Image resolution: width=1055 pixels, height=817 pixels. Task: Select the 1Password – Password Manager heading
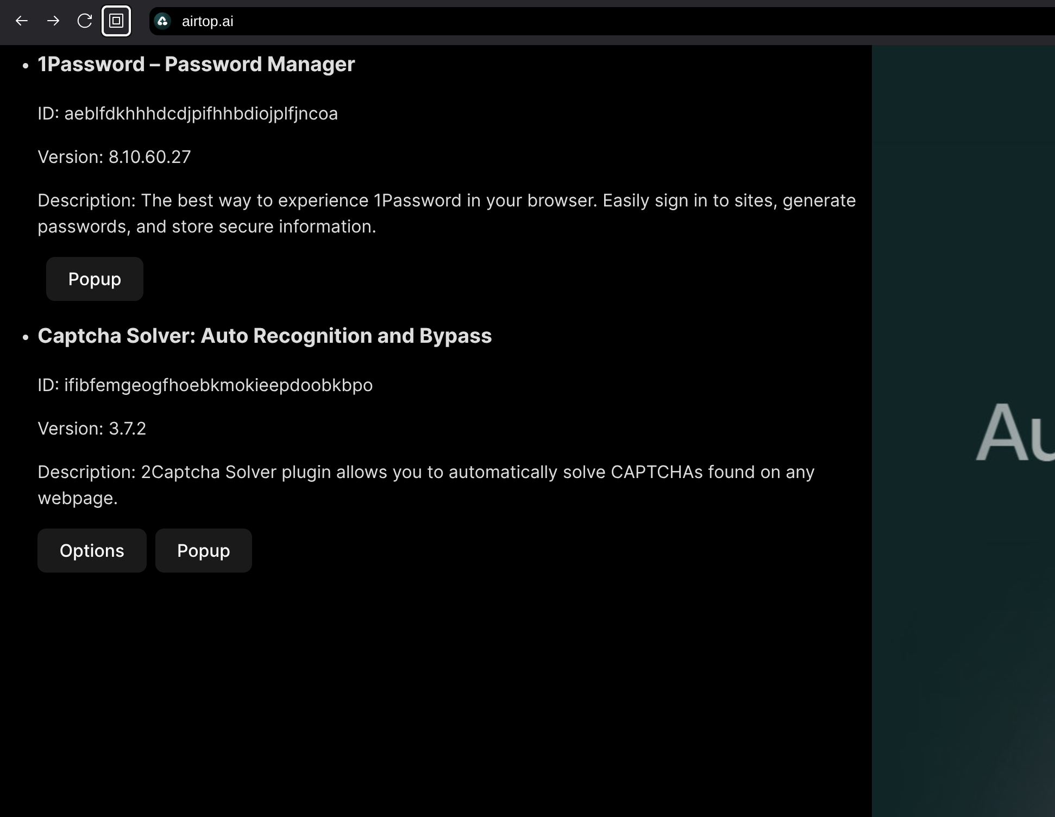click(196, 64)
